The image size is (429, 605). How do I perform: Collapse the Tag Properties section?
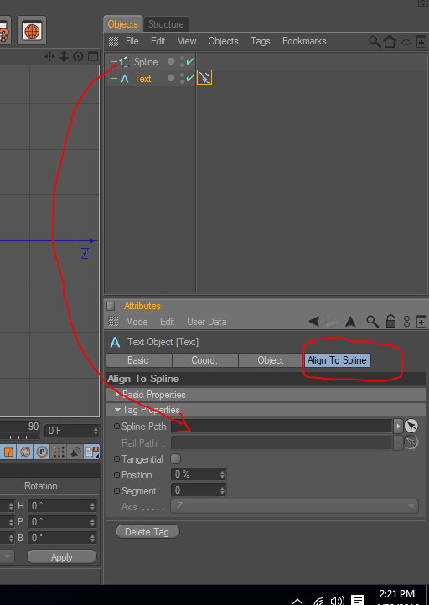click(117, 410)
